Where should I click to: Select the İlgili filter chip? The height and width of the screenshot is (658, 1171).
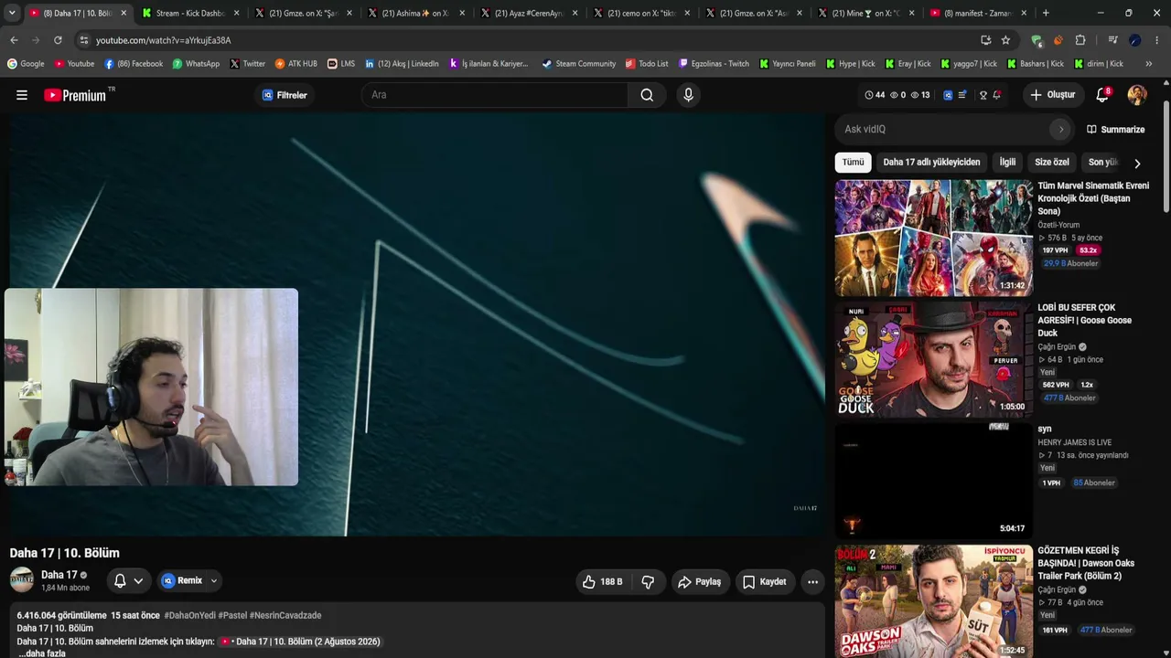(x=1007, y=163)
